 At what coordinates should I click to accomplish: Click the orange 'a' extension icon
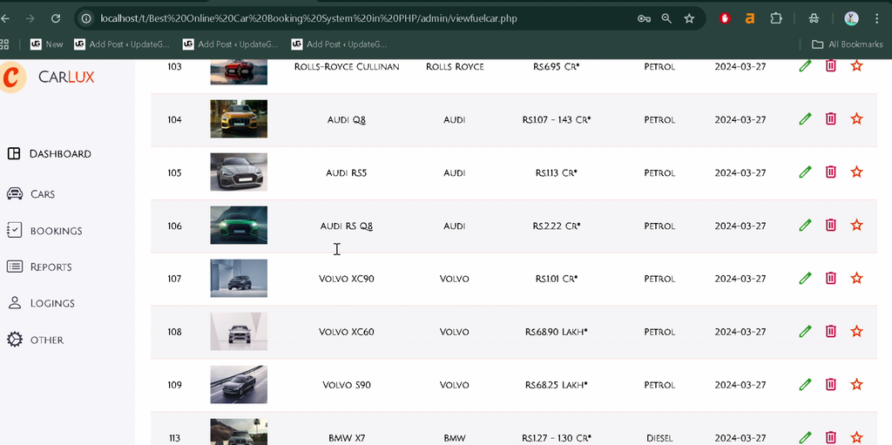[x=750, y=19]
